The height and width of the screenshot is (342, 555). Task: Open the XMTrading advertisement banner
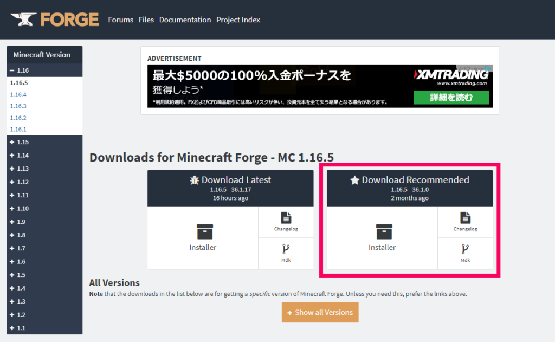click(320, 86)
